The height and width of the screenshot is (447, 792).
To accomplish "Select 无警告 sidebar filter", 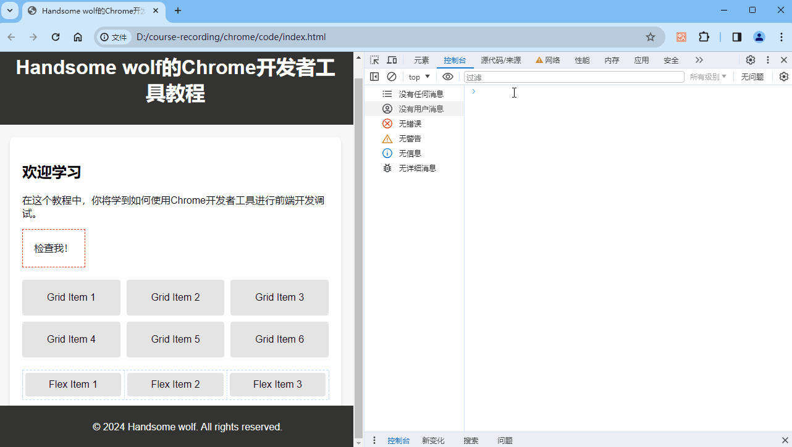I will 414,138.
